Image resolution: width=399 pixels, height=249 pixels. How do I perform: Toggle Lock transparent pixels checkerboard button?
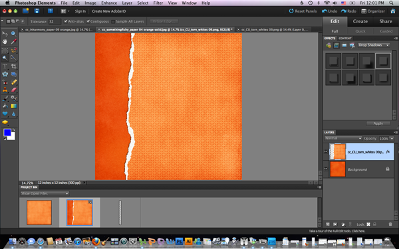coord(368,224)
